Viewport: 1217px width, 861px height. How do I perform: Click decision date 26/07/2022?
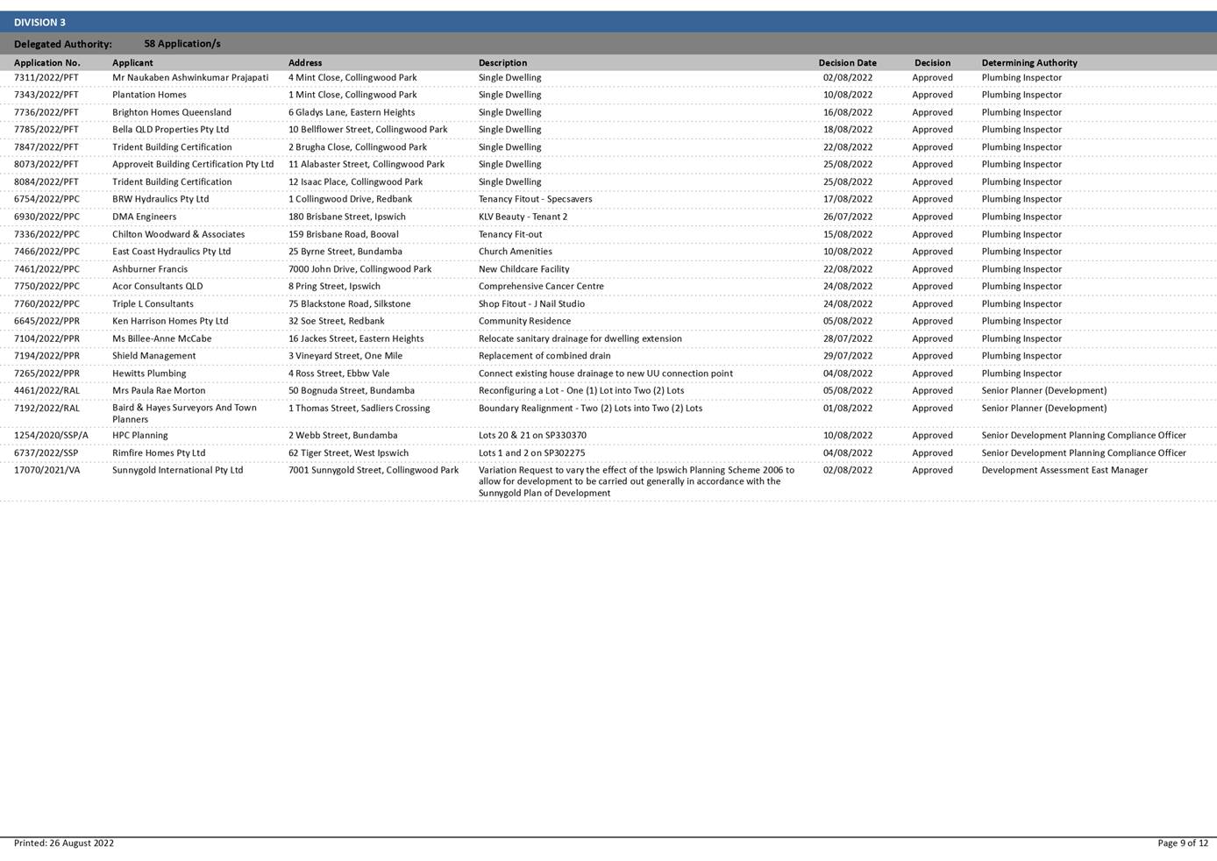[x=847, y=217]
